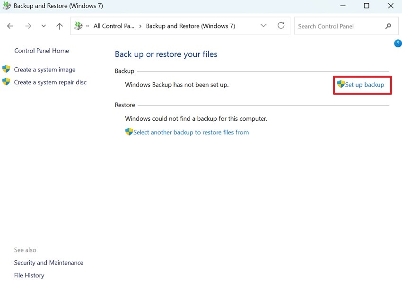
Task: Select another backup to restore files from
Action: [x=191, y=133]
